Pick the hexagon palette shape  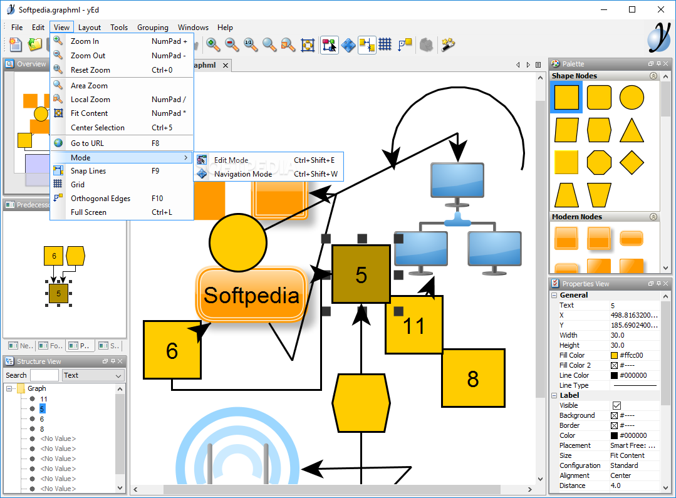599,130
